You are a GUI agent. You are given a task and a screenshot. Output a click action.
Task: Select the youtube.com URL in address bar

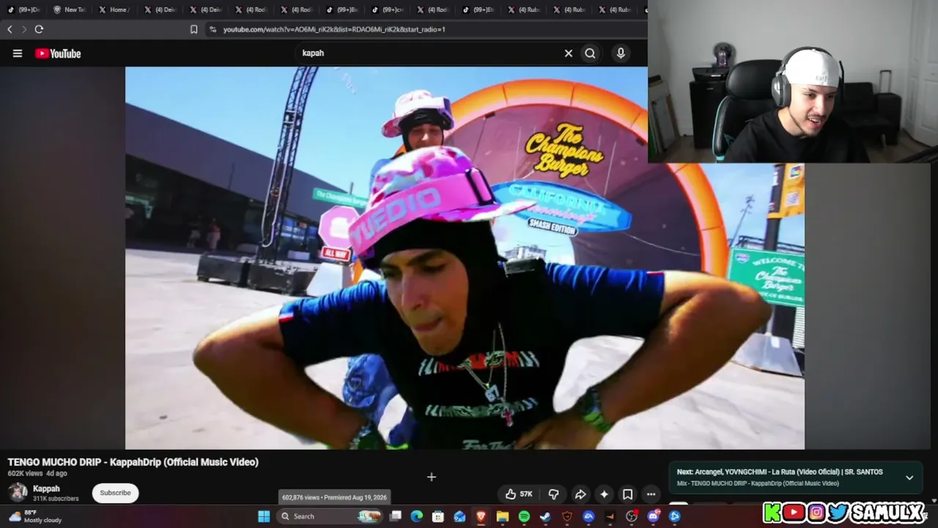[x=334, y=29]
